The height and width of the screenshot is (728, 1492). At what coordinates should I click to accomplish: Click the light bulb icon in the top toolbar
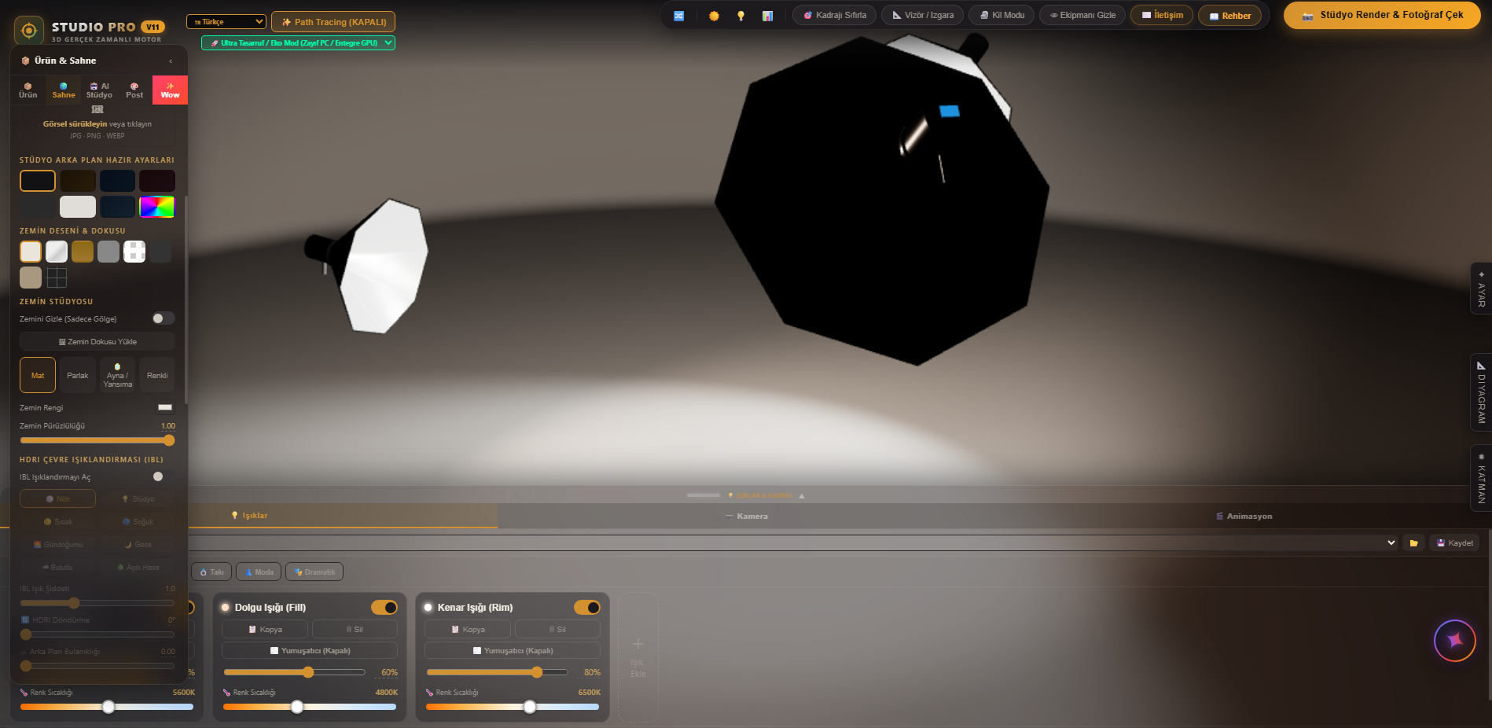coord(740,16)
